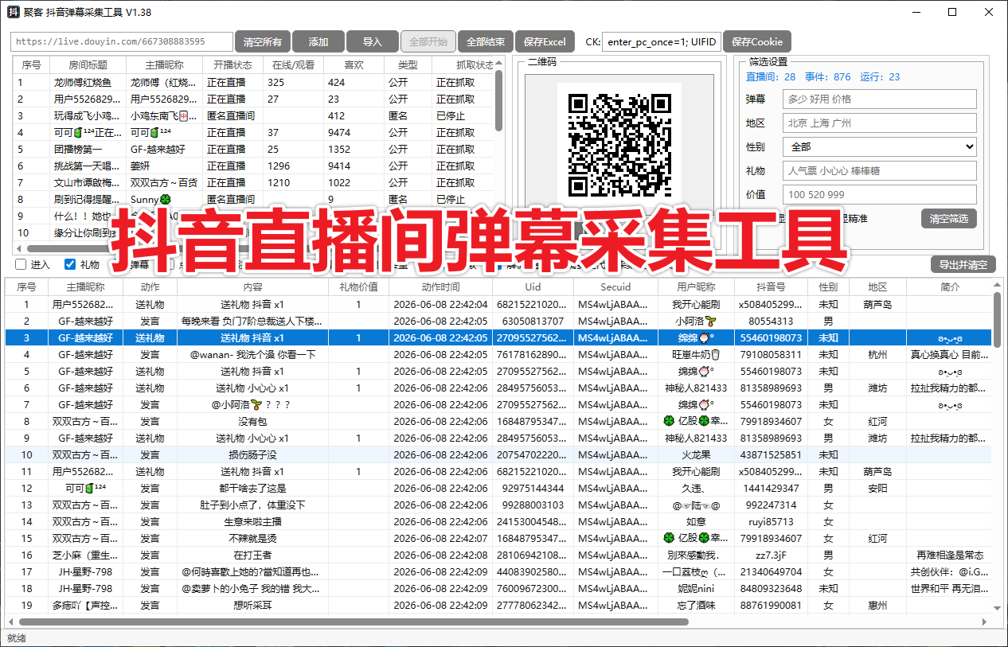Click the 保存Cookie button
This screenshot has width=1008, height=647.
757,42
